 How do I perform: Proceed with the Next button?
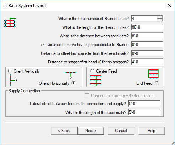tap(91, 131)
